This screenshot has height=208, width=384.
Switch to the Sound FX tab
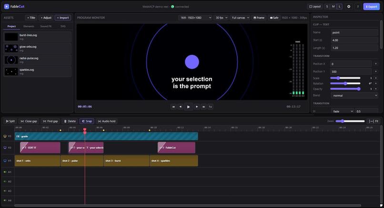46,26
